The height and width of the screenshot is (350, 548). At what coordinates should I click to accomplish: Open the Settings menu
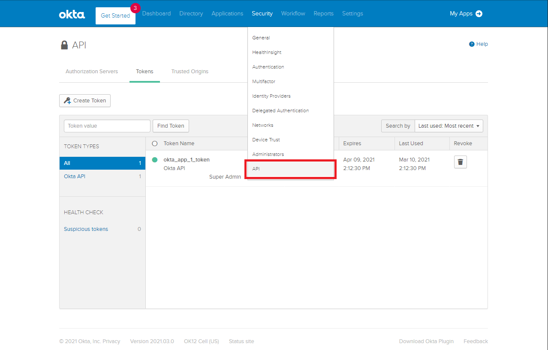pos(352,14)
